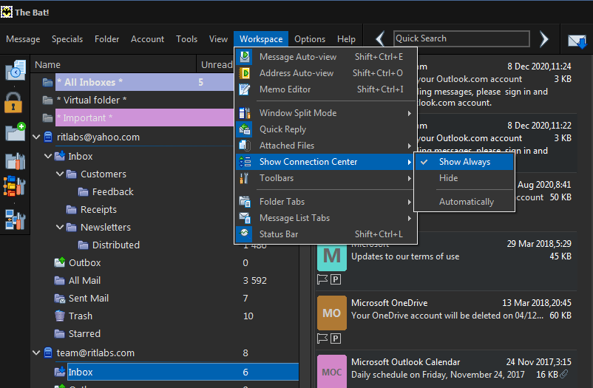The width and height of the screenshot is (593, 388).
Task: Click the P marker under the MO avatar
Action: (336, 338)
